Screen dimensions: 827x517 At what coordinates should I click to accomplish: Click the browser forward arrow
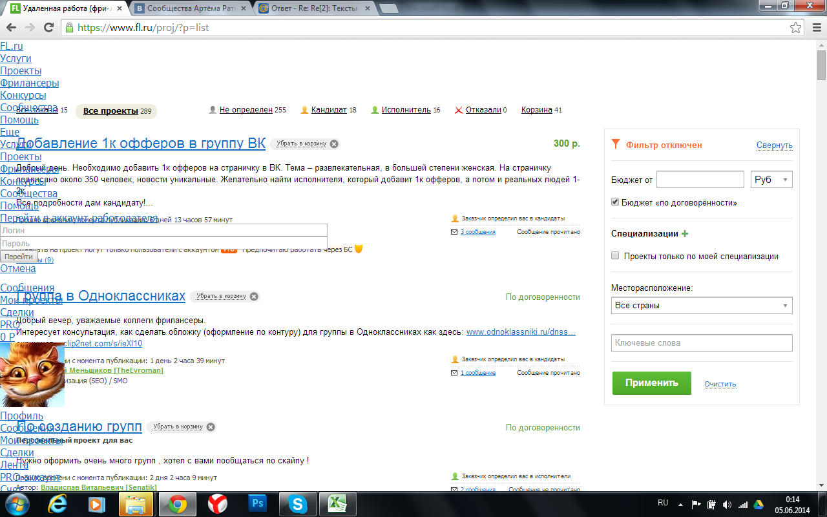coord(30,28)
